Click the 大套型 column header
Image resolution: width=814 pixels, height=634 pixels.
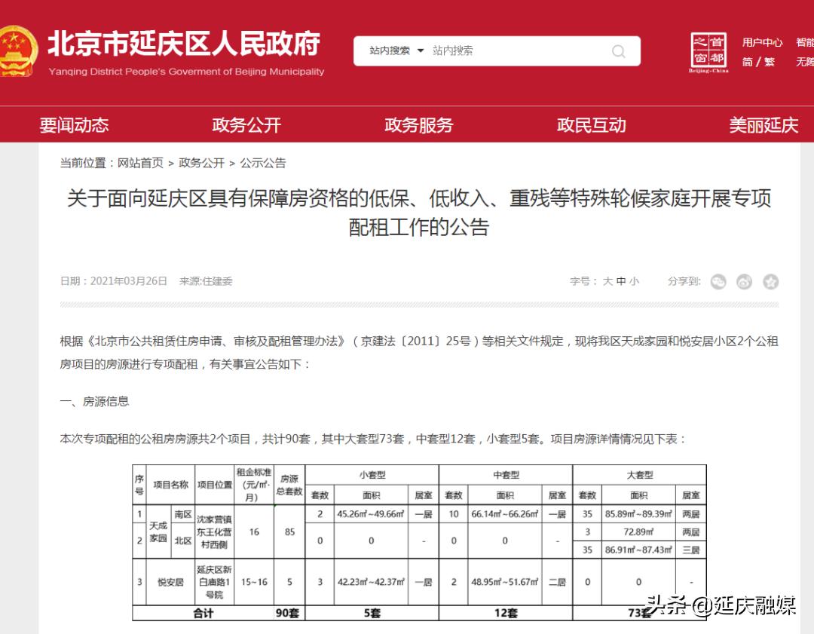(x=640, y=475)
